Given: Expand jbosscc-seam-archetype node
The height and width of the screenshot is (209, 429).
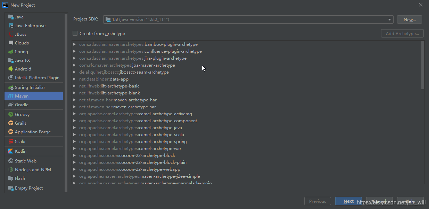Looking at the screenshot, I should click(74, 72).
